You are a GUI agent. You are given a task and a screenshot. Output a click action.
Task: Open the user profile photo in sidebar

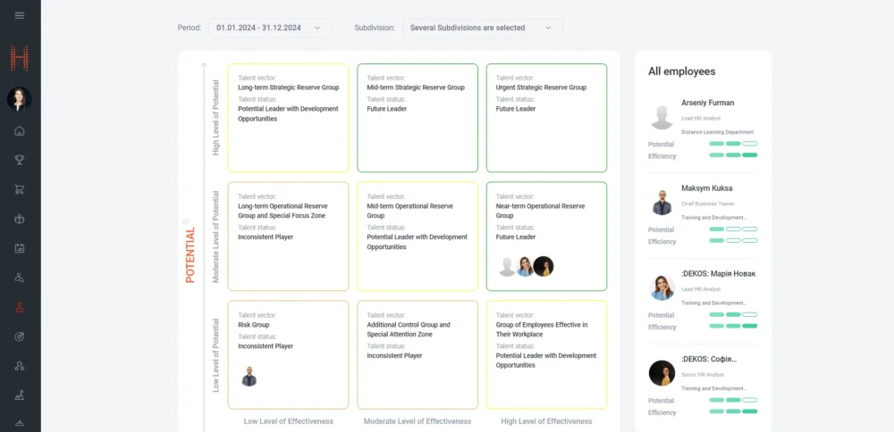(20, 98)
